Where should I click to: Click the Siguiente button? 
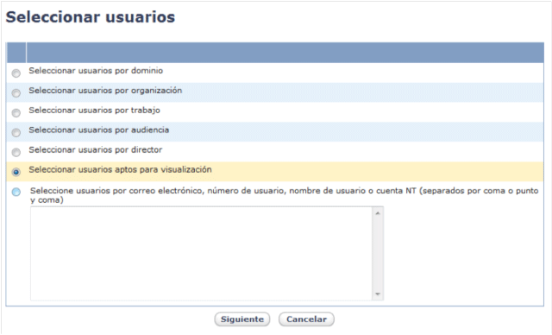242,319
